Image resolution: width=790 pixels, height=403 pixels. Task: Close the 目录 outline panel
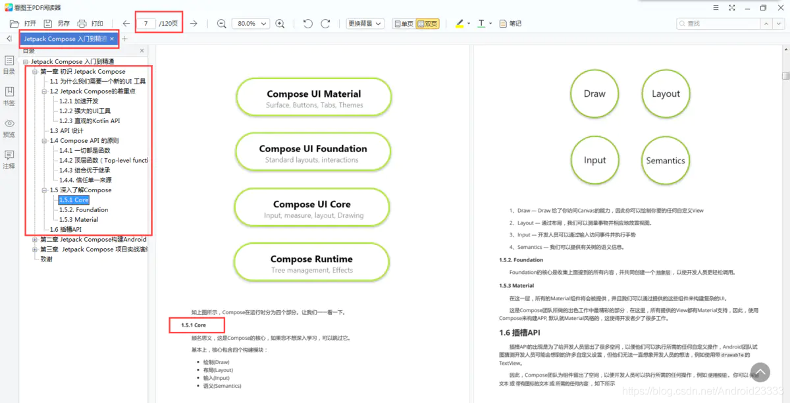(x=142, y=51)
